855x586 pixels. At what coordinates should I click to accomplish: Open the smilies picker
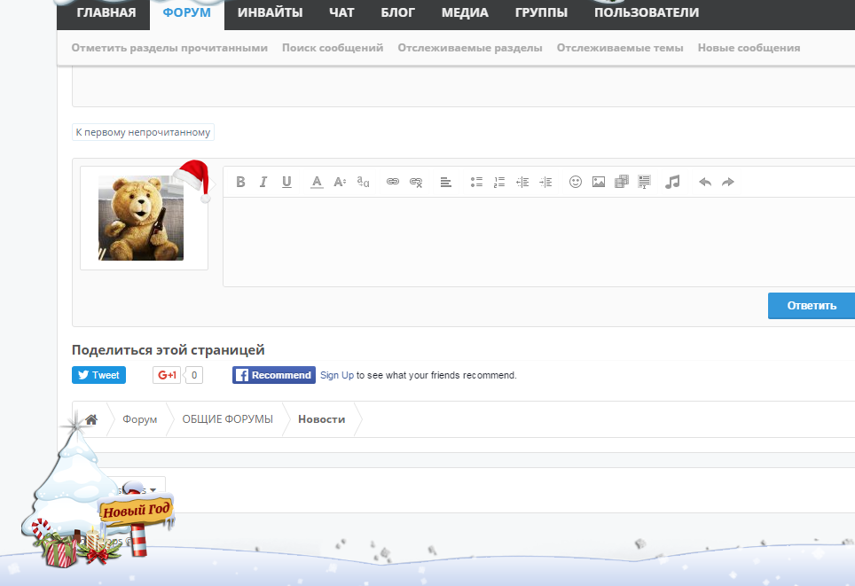point(576,182)
